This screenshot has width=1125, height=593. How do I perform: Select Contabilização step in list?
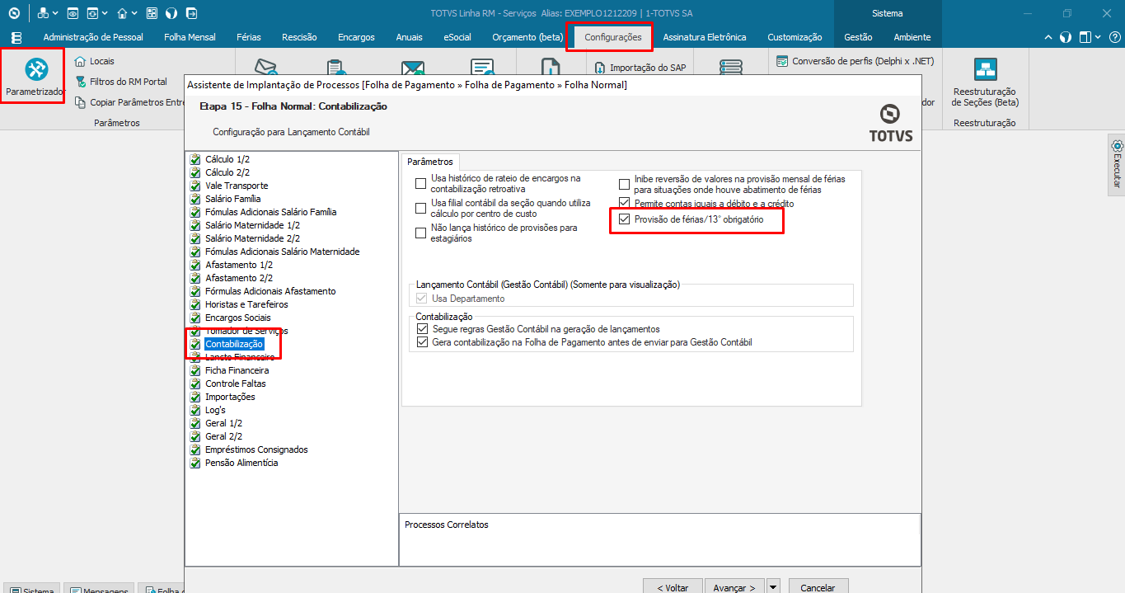click(x=234, y=344)
